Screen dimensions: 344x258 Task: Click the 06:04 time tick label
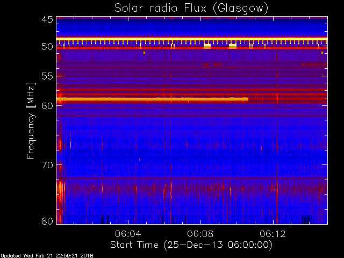(128, 234)
